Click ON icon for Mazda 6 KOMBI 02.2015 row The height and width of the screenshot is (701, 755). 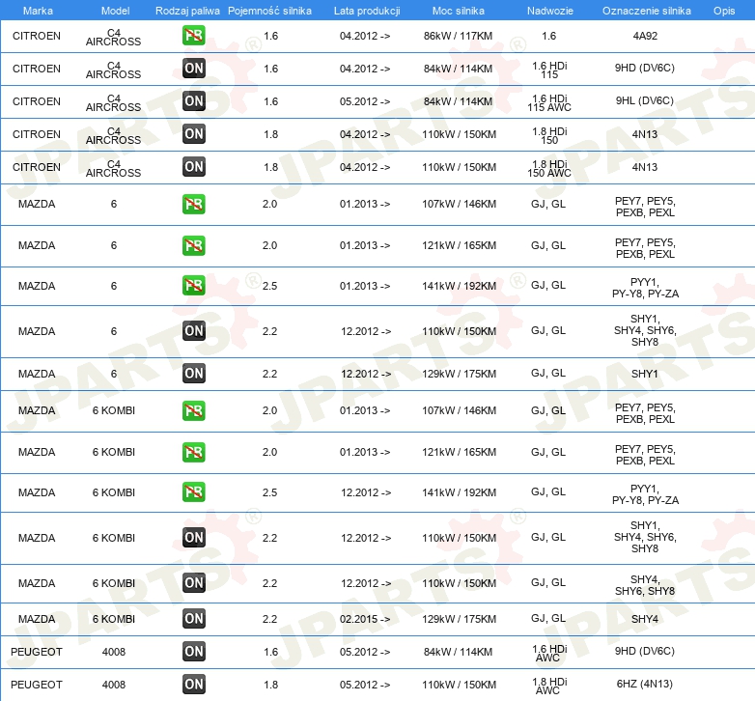pos(194,618)
